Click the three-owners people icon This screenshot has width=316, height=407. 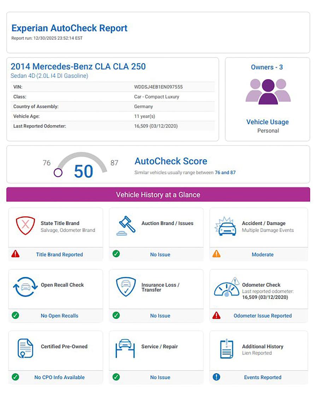[x=268, y=92]
